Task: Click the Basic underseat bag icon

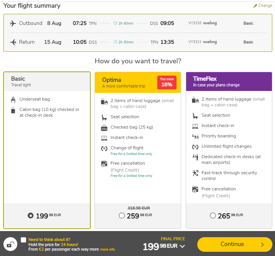Action: pos(13,99)
